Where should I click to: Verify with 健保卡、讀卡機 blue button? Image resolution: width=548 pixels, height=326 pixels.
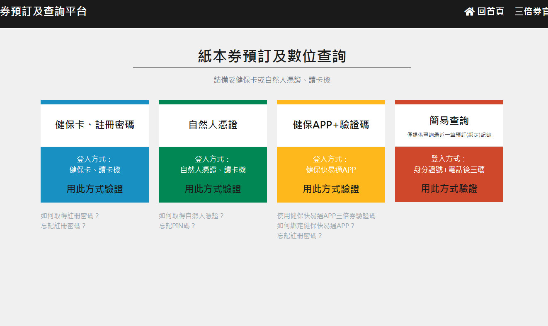point(95,189)
